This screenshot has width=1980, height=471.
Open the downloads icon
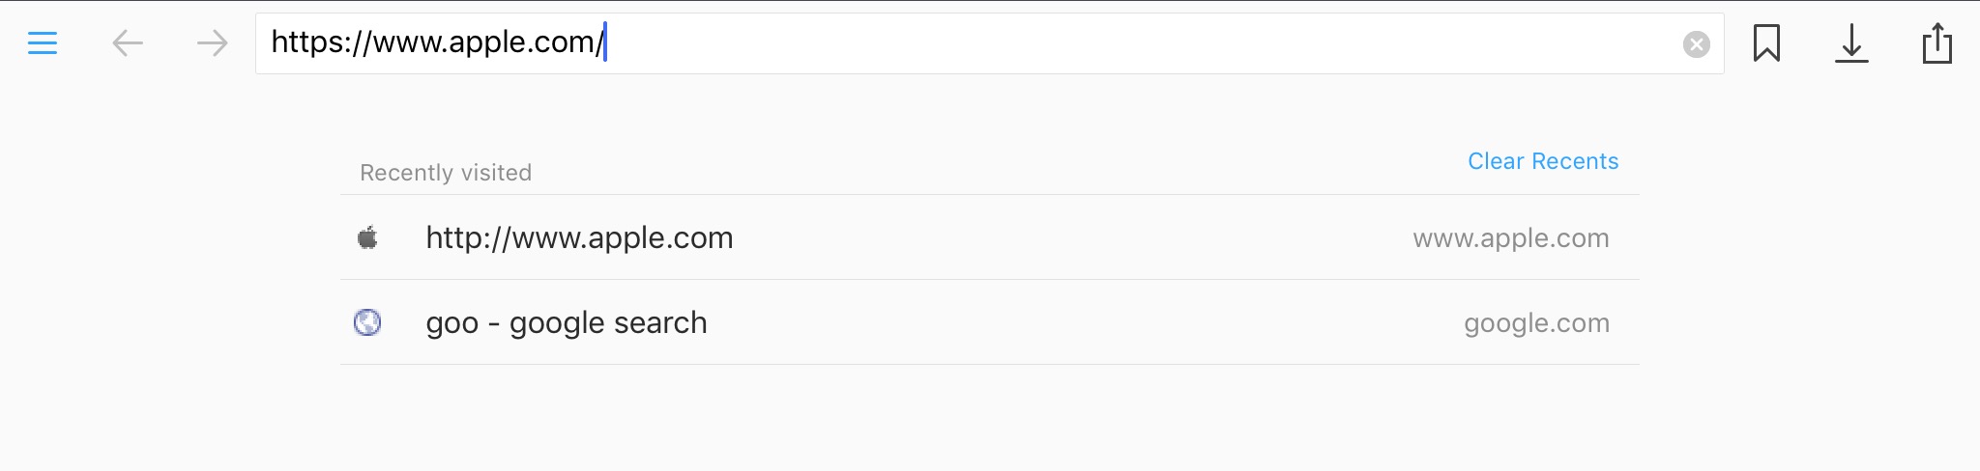tap(1851, 43)
